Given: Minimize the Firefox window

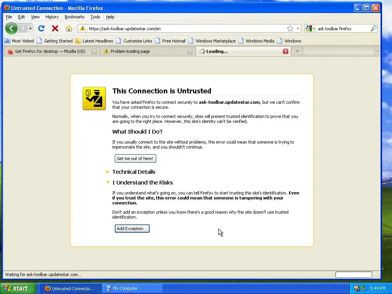Looking at the screenshot, I should [x=358, y=8].
